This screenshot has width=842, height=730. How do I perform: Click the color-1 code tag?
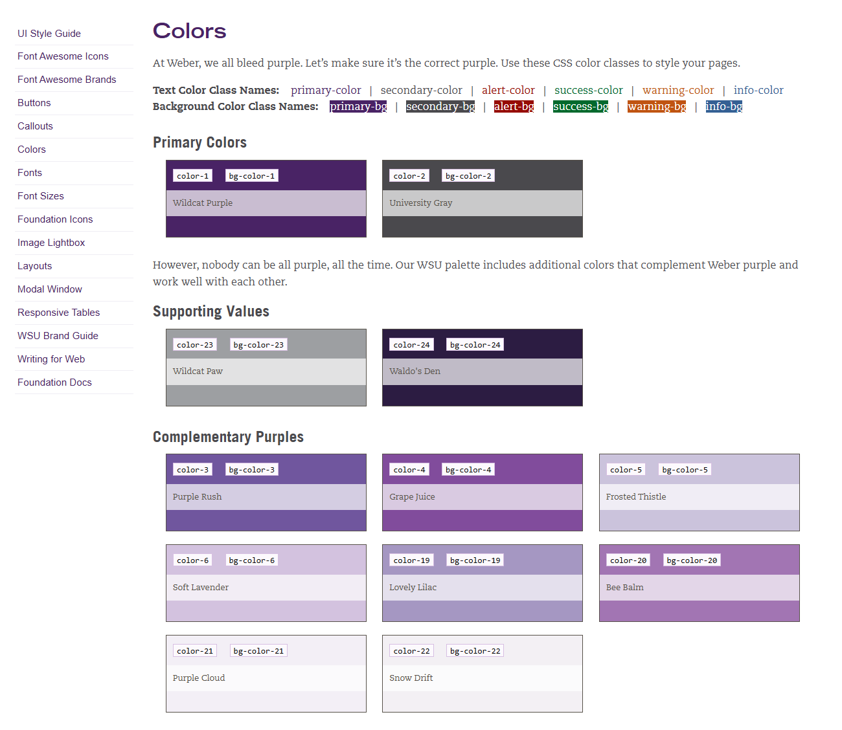coord(193,175)
